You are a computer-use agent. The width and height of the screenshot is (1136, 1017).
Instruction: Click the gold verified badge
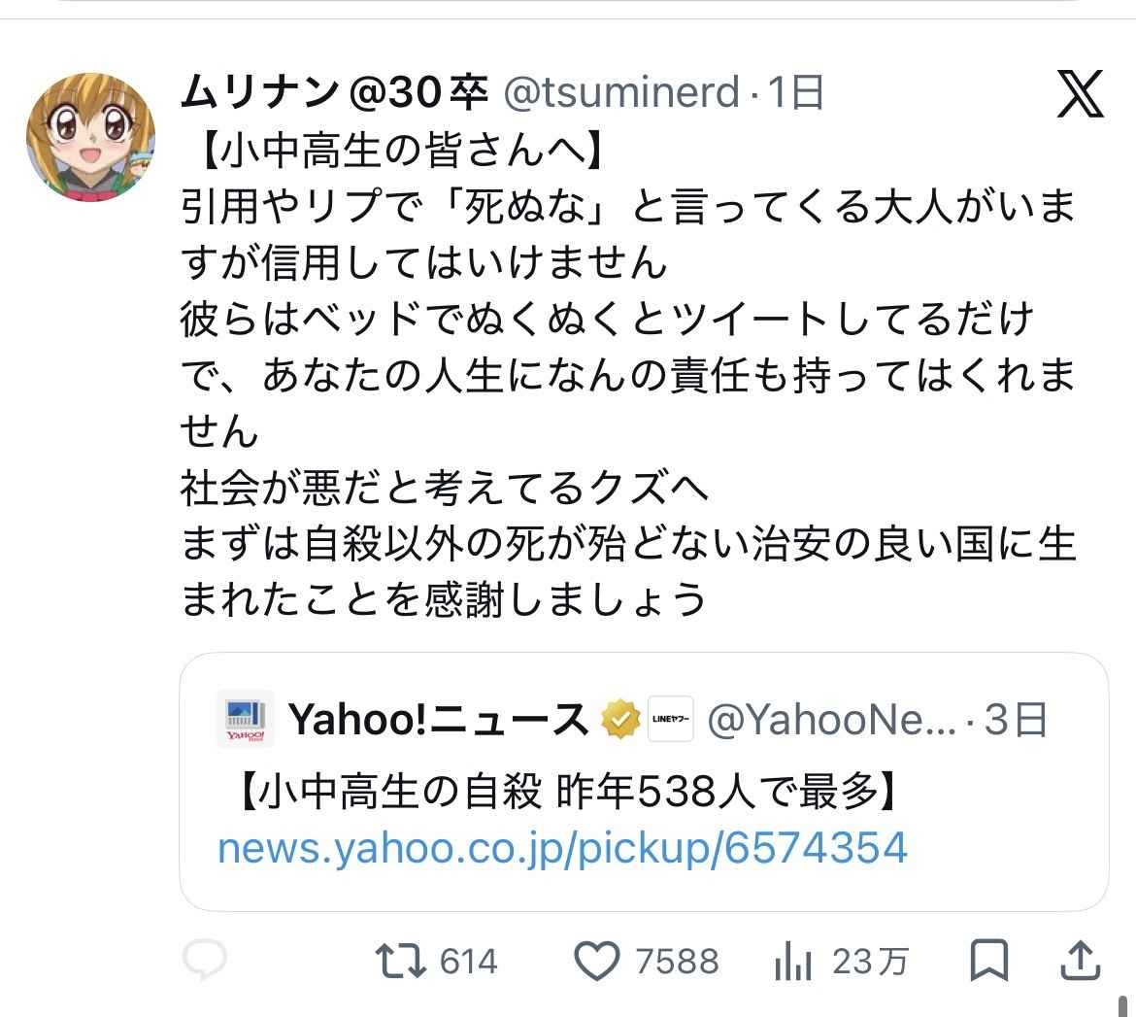pos(619,720)
